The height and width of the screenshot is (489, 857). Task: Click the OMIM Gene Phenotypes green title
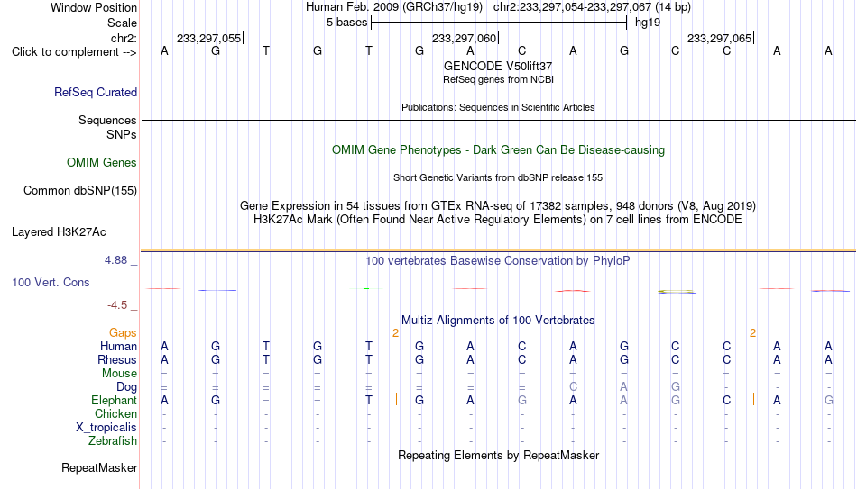tap(499, 150)
